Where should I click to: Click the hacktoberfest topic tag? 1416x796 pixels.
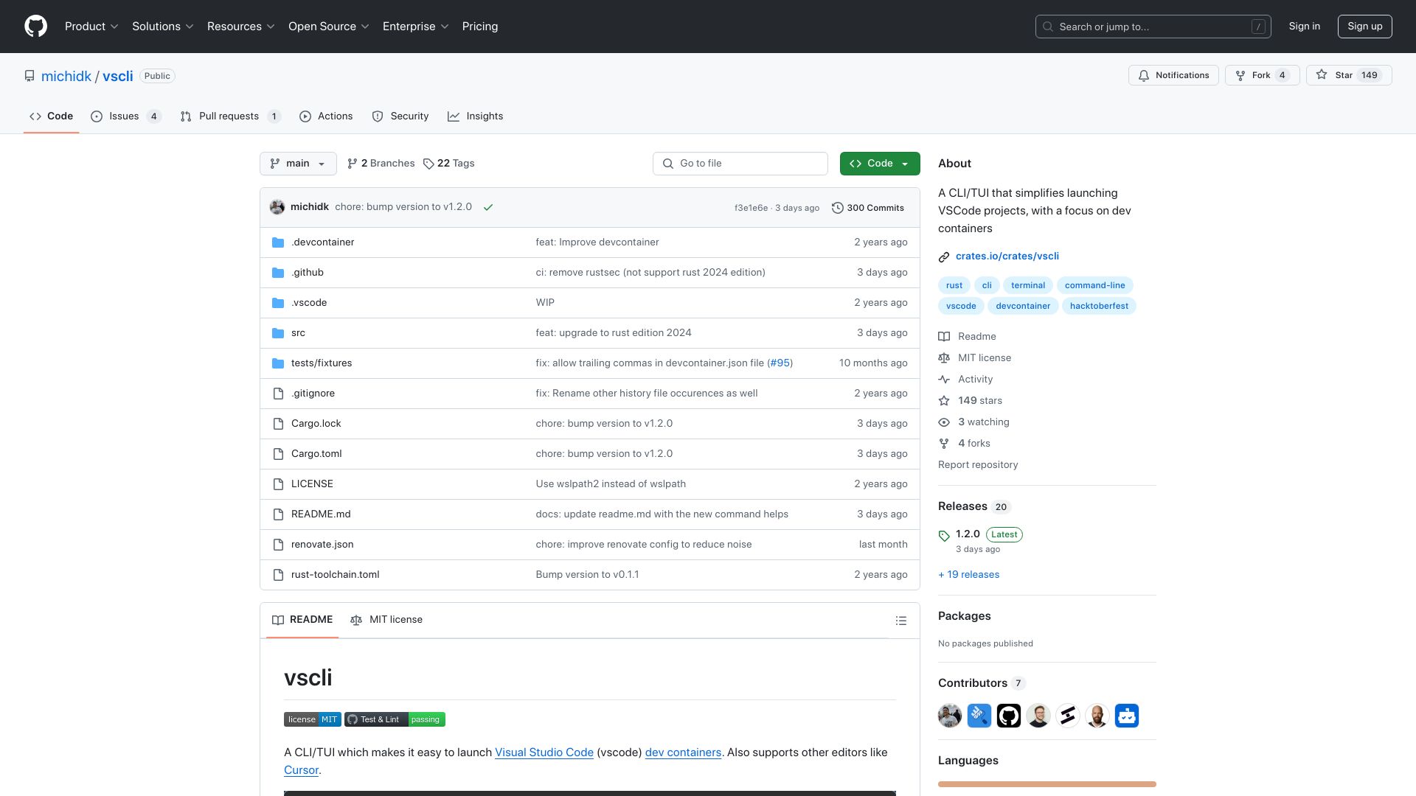click(x=1099, y=307)
